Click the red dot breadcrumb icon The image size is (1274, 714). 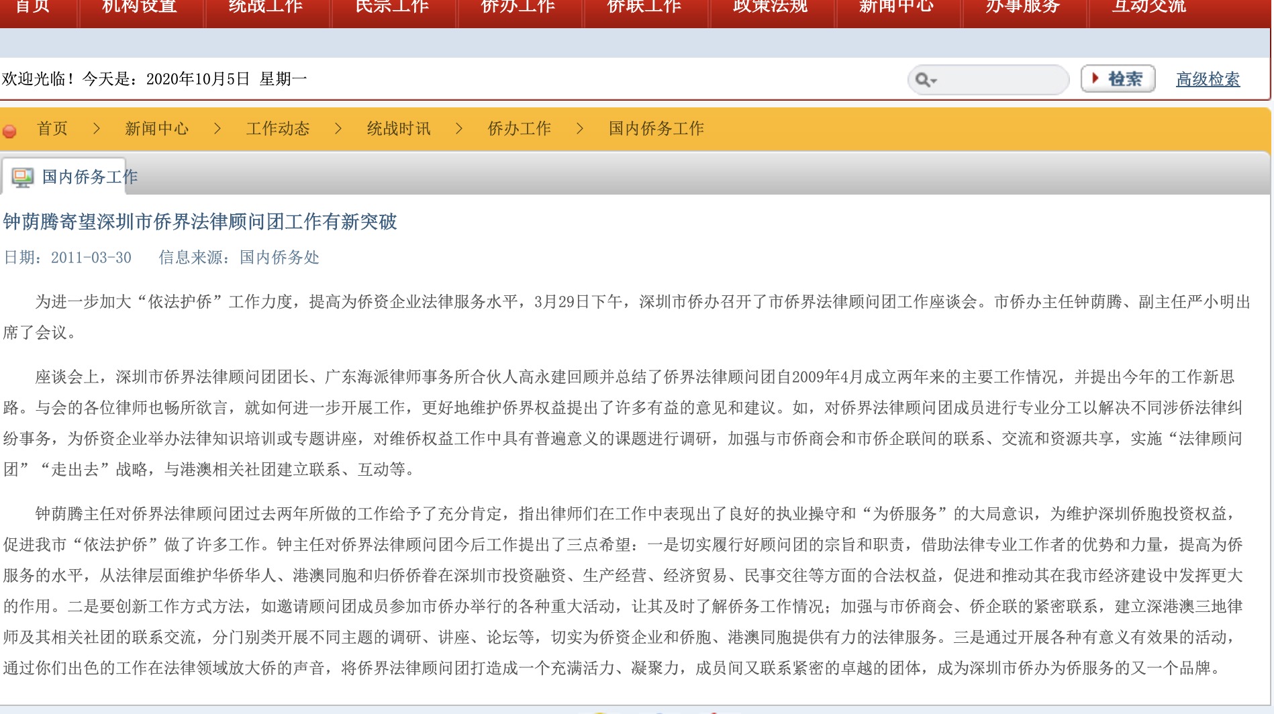(9, 131)
